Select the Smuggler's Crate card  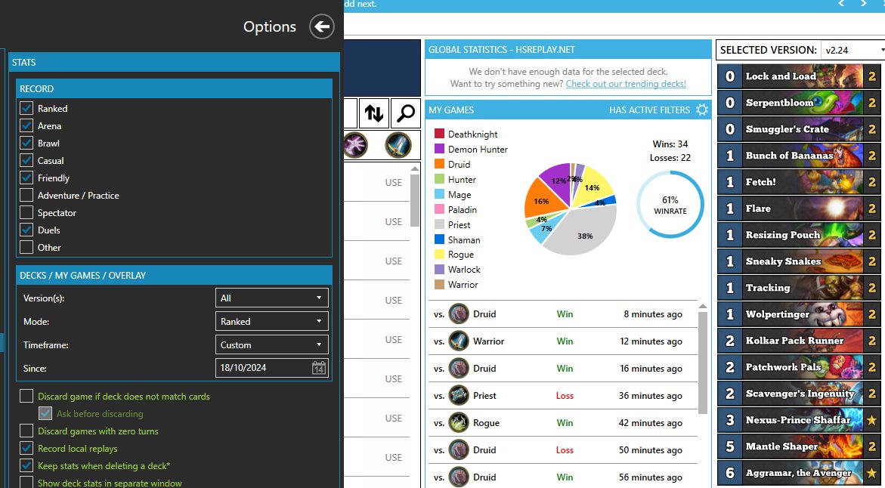[x=799, y=129]
